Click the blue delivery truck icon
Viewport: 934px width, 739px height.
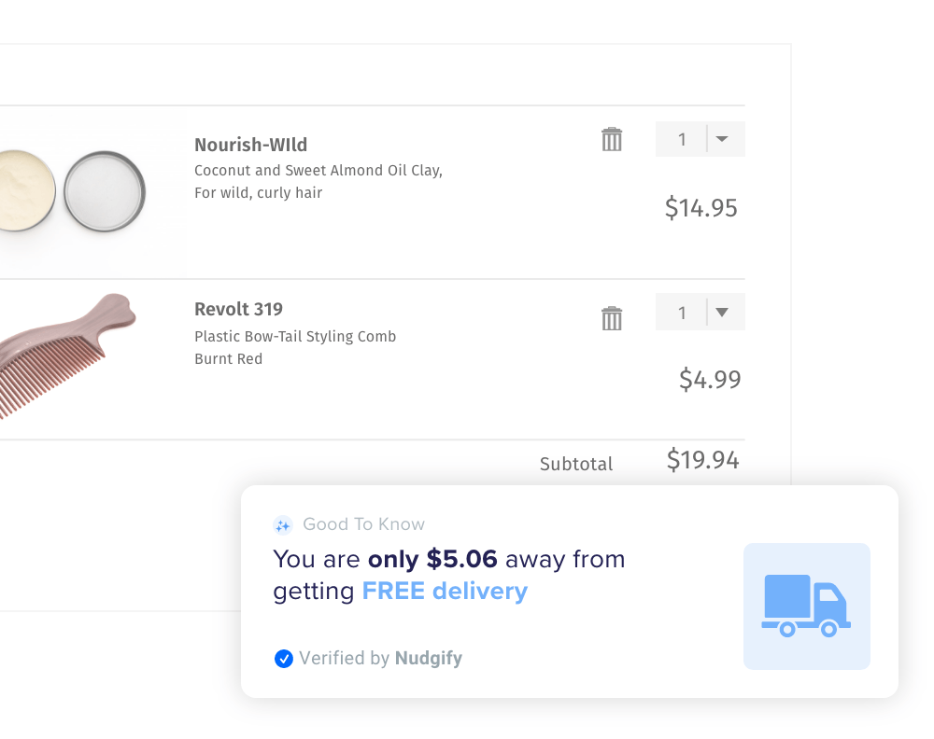click(x=807, y=606)
